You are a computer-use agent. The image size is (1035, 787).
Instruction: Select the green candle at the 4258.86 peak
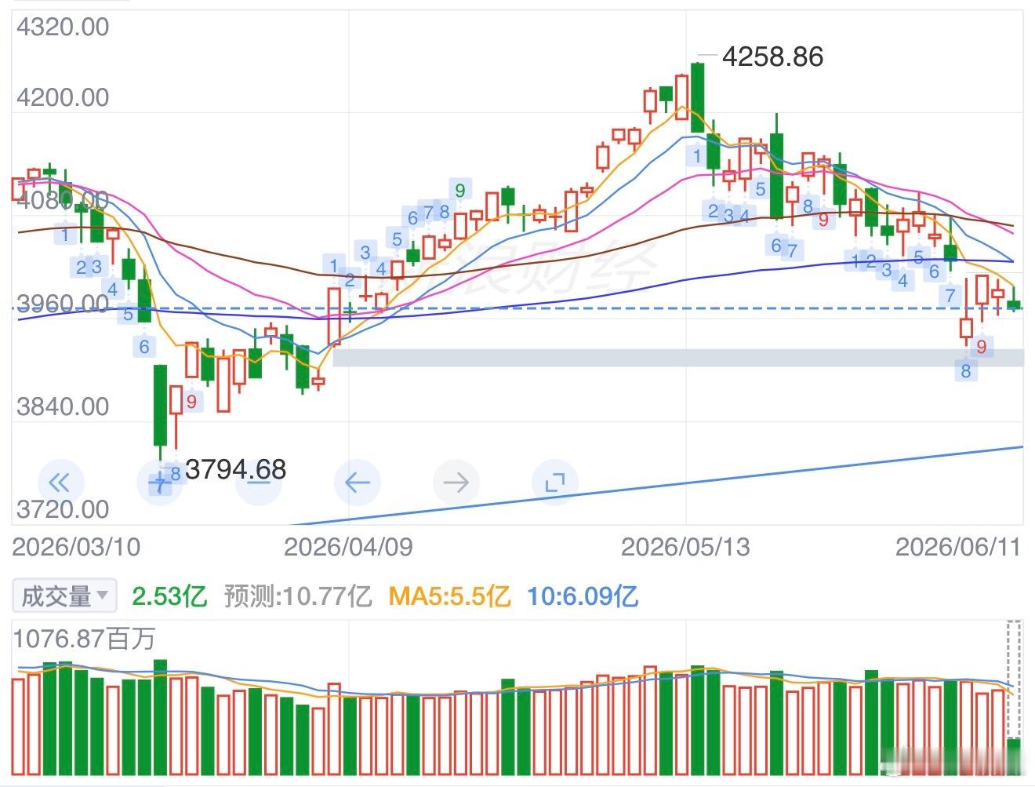click(697, 97)
